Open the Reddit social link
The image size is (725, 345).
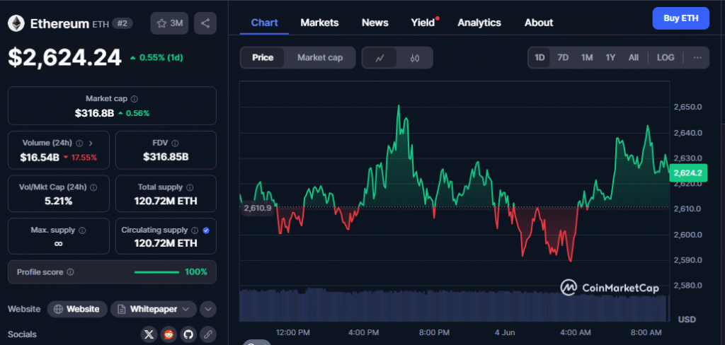169,334
